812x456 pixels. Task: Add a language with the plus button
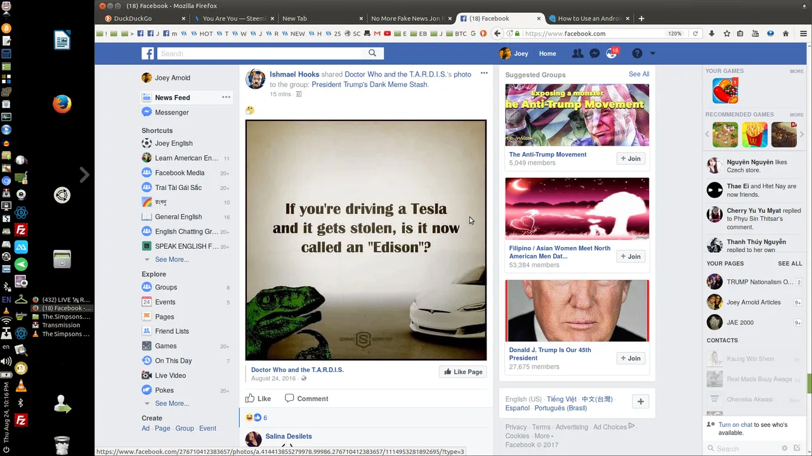(640, 402)
